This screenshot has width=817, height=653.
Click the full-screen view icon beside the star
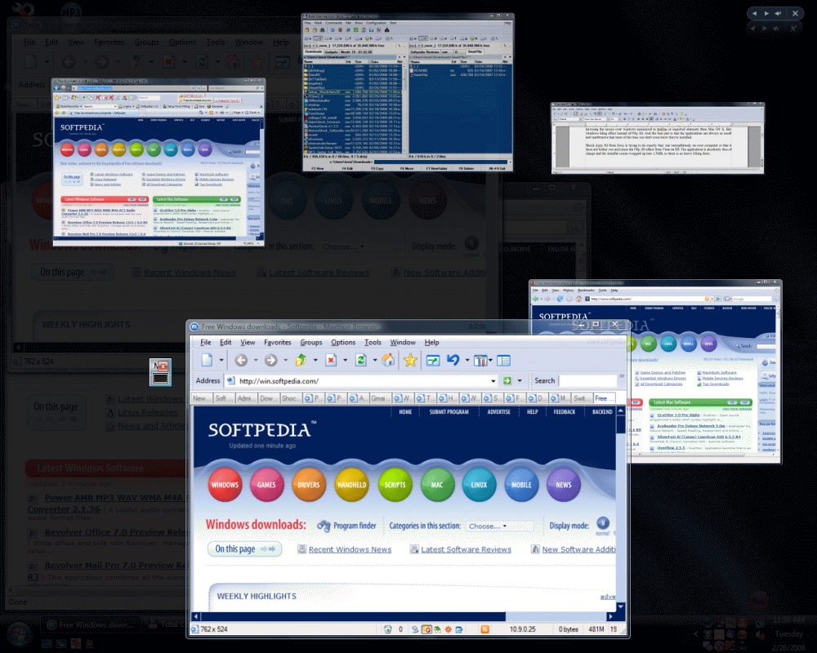pyautogui.click(x=432, y=360)
